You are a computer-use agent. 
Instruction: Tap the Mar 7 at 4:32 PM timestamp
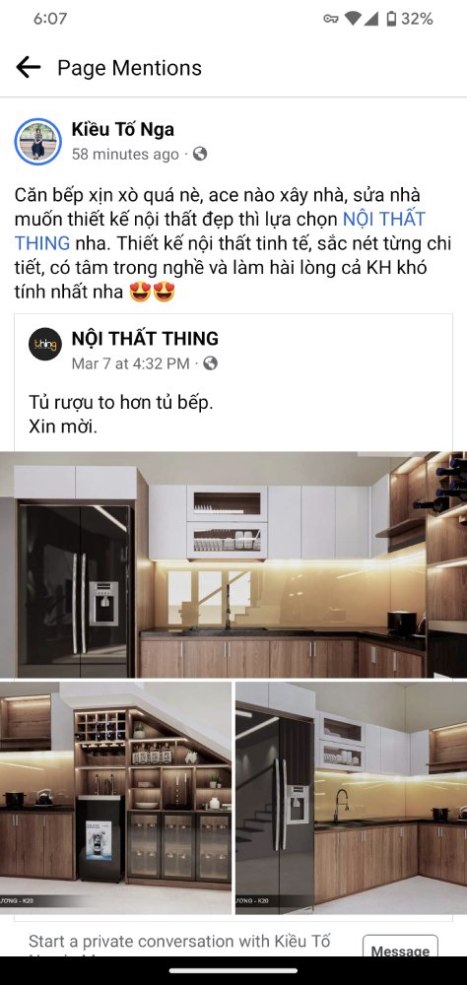click(x=130, y=363)
